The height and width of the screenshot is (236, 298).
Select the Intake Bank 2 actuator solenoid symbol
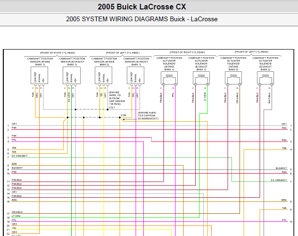tap(233, 78)
